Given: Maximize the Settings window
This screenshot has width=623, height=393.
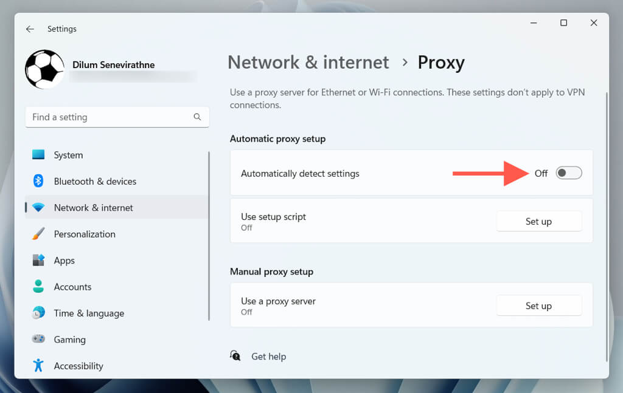Looking at the screenshot, I should (563, 23).
